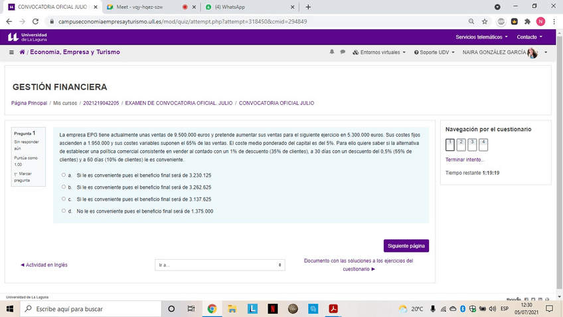Open Adobe Acrobat from the taskbar

(333, 309)
